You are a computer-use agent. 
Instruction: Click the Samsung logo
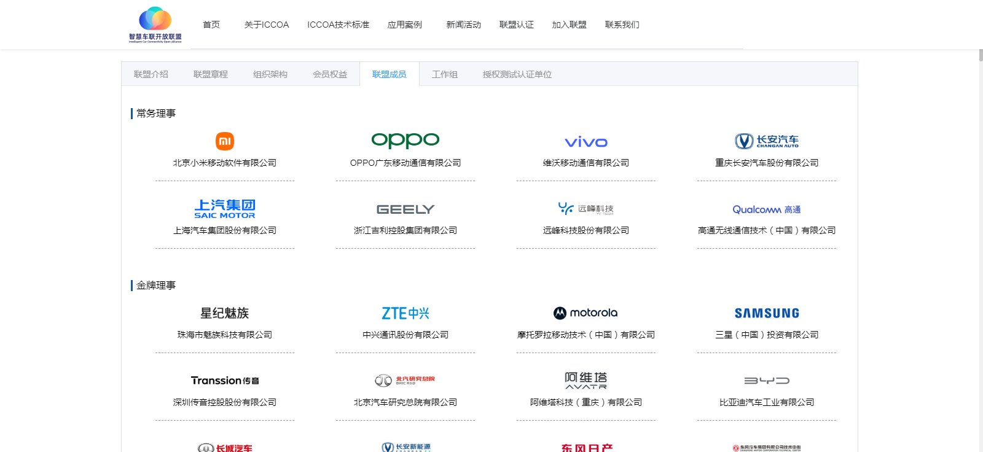(767, 313)
